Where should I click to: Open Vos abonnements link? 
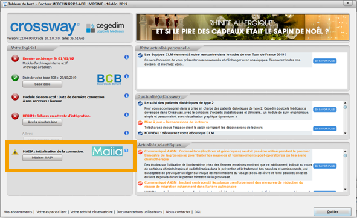[x=18, y=212]
